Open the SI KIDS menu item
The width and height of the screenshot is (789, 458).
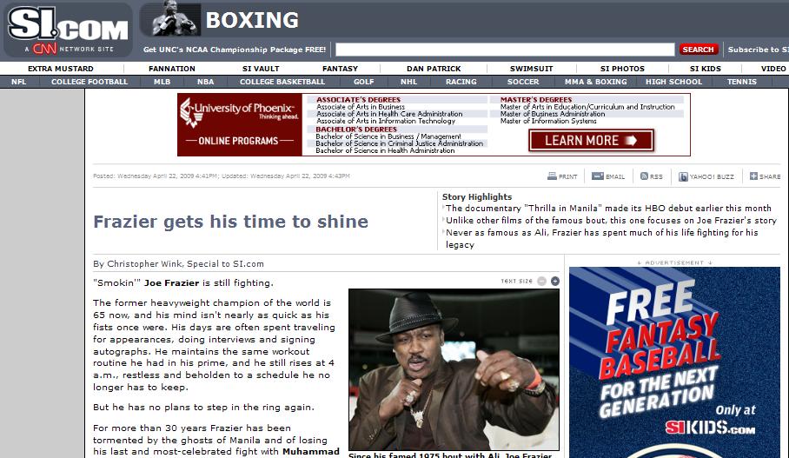click(x=705, y=69)
